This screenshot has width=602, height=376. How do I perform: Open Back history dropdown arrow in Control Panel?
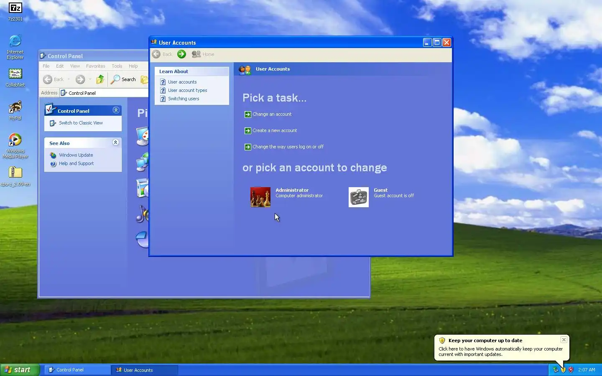tap(69, 79)
